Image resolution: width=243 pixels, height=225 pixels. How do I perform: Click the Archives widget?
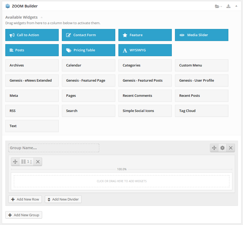pyautogui.click(x=32, y=65)
